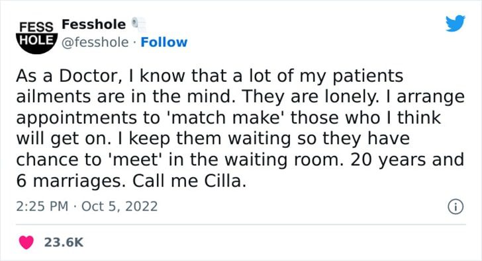This screenshot has width=482, height=261.
Task: Open the 2:25 PM timestamp
Action: (x=42, y=206)
